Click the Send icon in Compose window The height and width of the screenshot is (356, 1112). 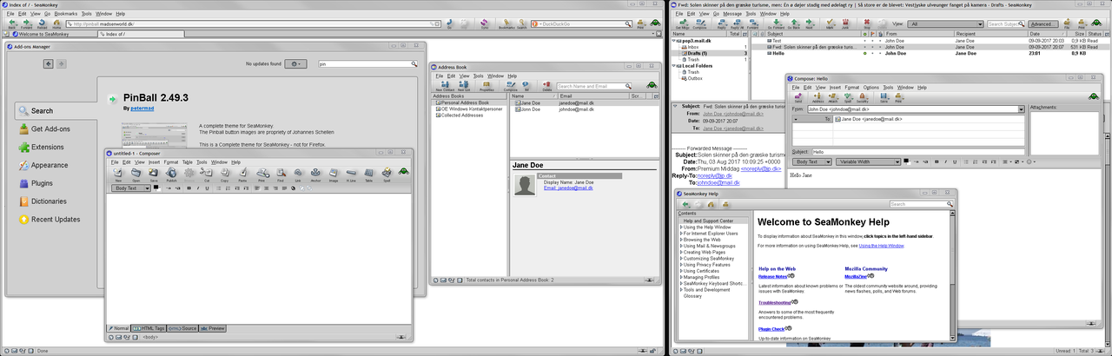click(x=798, y=98)
